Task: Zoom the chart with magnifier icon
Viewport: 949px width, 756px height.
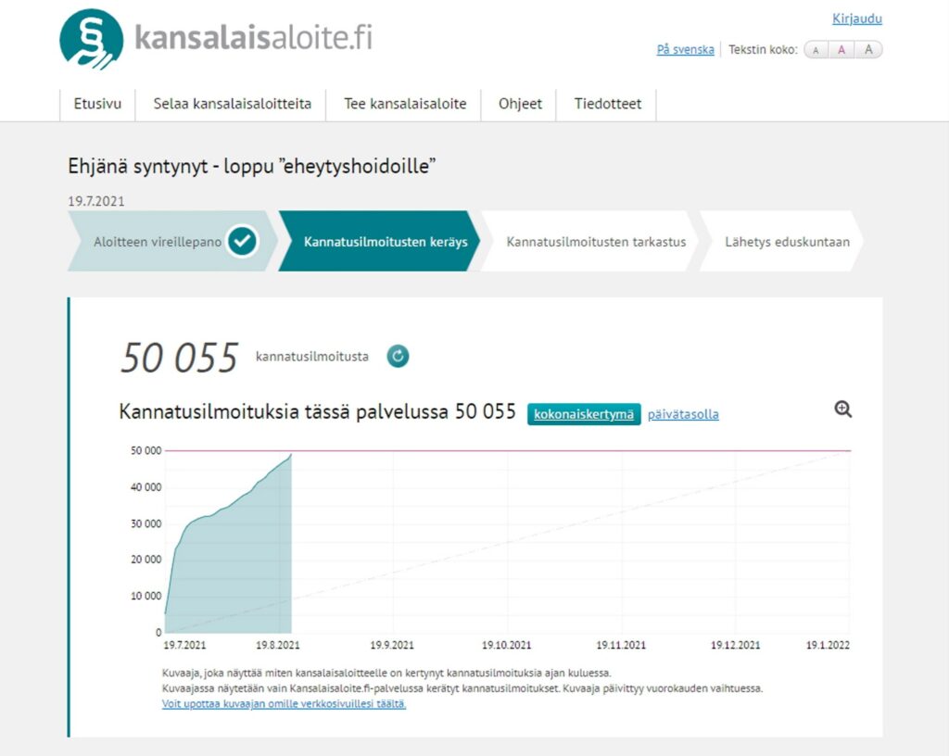Action: [x=842, y=409]
